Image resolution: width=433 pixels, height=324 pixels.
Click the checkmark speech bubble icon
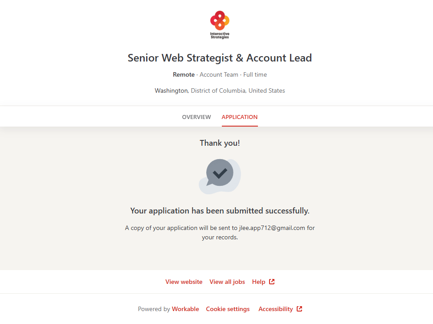coord(220,175)
